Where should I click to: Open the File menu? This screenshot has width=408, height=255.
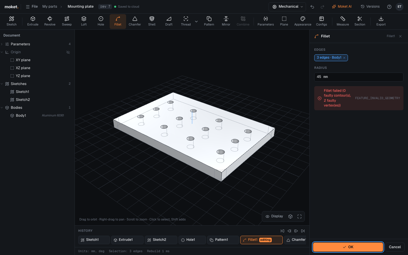click(x=32, y=7)
